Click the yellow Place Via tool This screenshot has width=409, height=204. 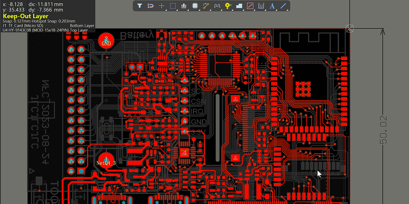click(228, 6)
